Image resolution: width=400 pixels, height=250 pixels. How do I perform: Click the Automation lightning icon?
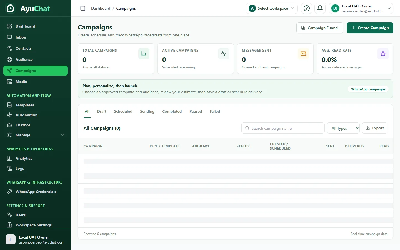pos(9,115)
